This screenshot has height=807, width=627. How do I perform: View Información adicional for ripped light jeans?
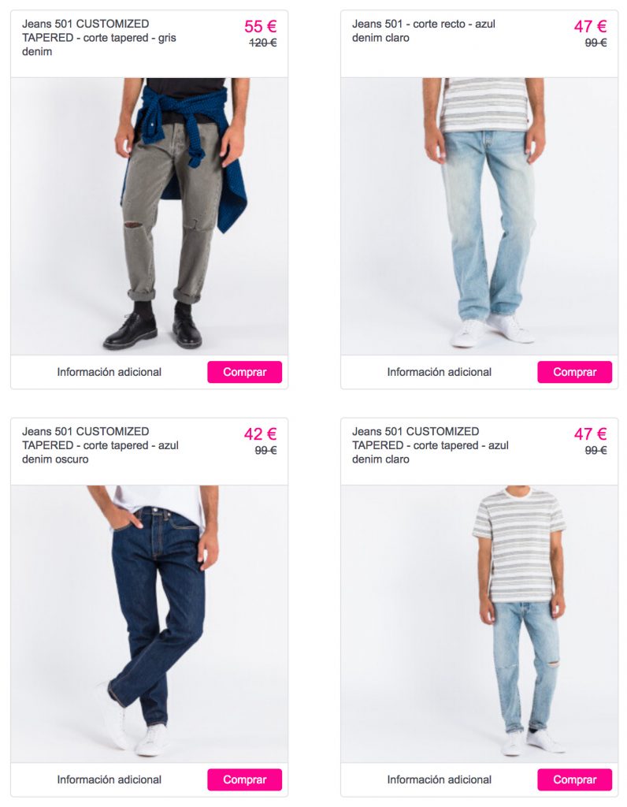[x=440, y=779]
